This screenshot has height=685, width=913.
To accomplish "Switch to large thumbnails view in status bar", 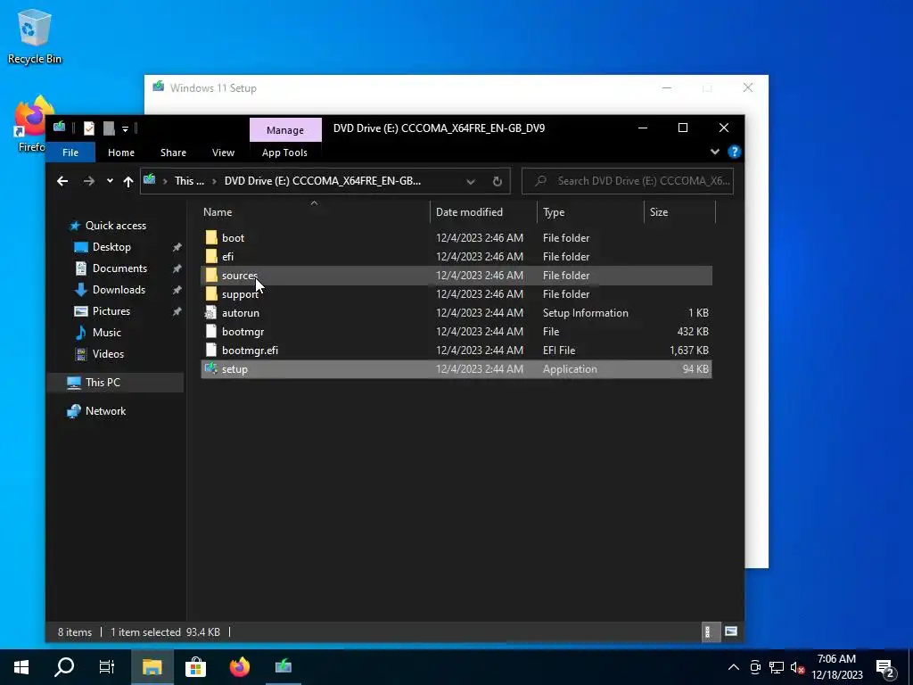I will click(731, 631).
